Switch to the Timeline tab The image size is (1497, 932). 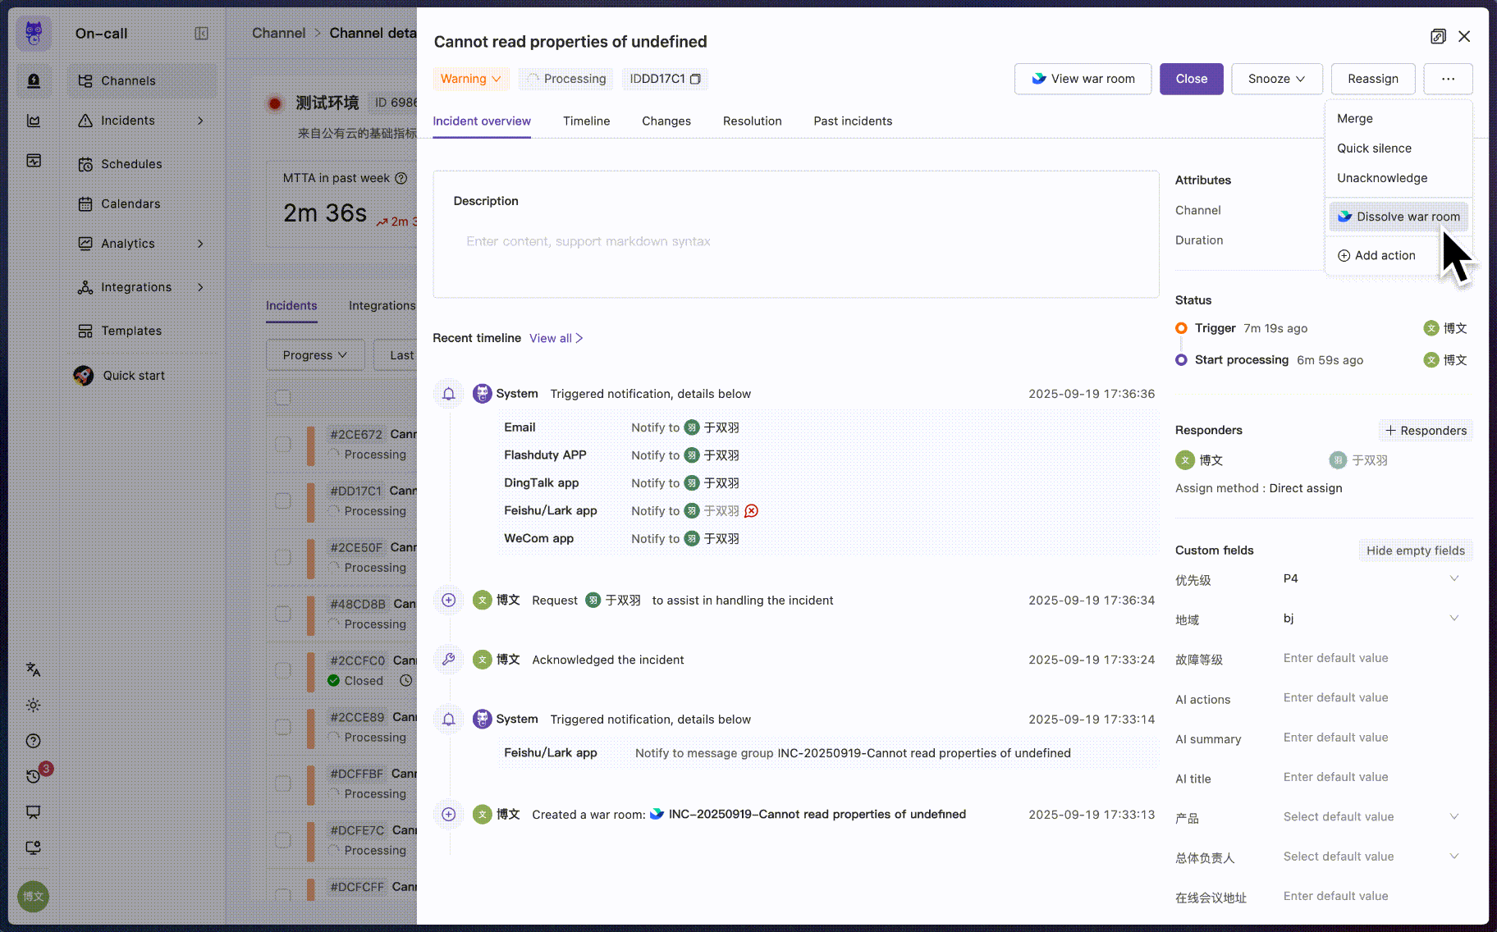tap(586, 121)
